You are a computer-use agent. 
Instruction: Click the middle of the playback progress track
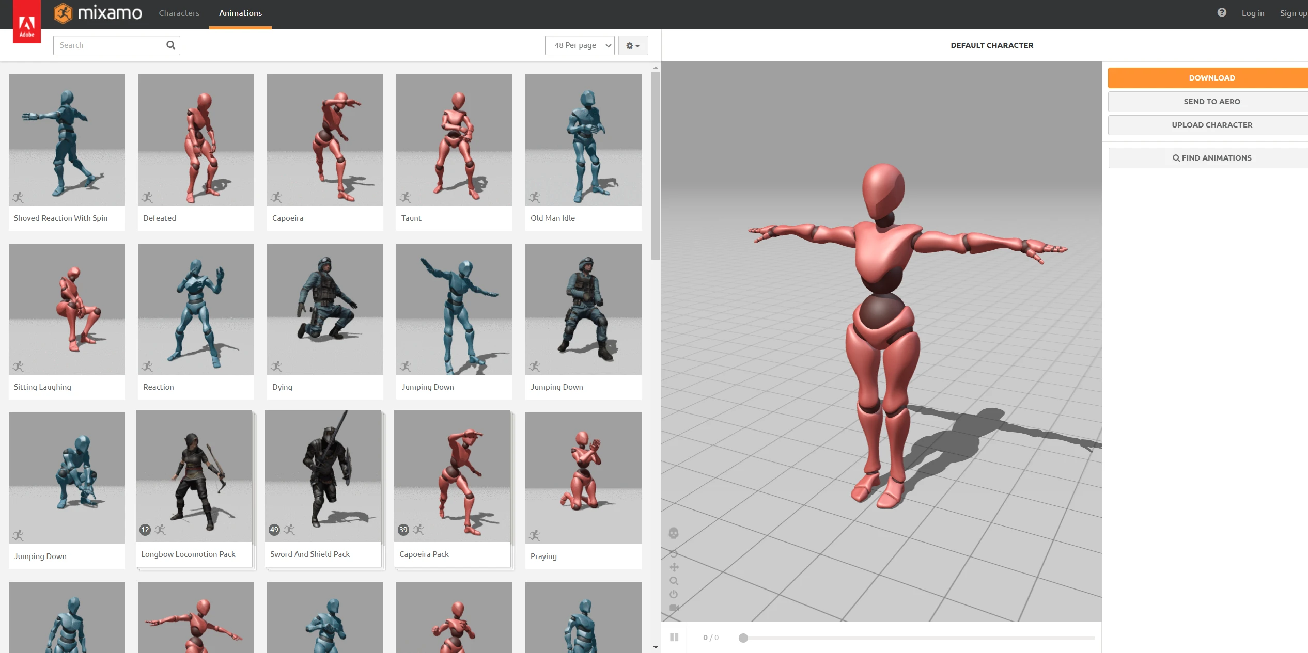click(919, 638)
